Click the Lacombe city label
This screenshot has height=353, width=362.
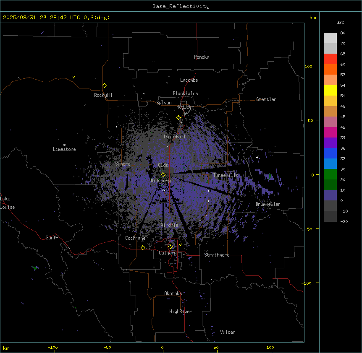(189, 80)
